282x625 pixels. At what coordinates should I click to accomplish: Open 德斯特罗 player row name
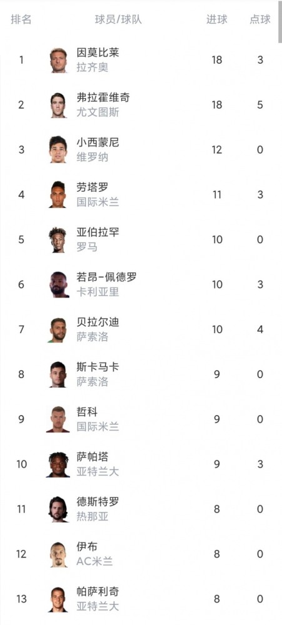(98, 502)
